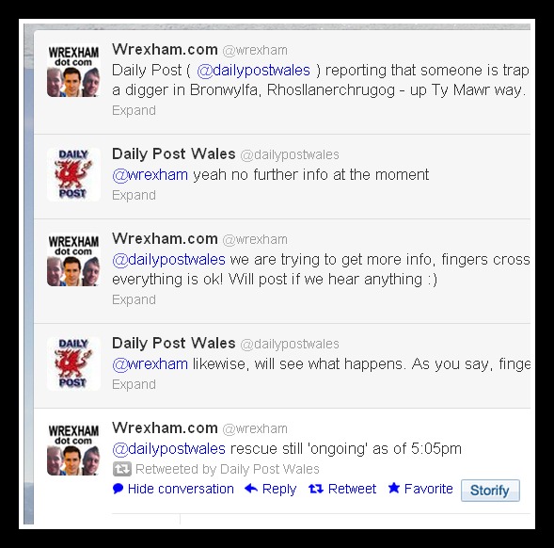Open Wrexham.com avatar in the last tweet

[73, 448]
